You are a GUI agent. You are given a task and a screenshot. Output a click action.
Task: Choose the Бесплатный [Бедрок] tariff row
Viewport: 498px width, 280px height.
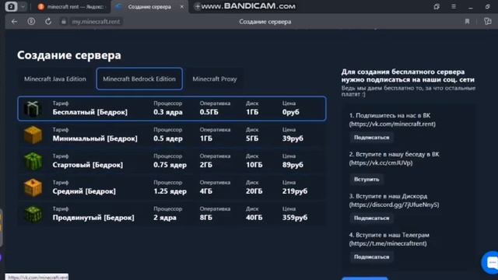point(172,109)
